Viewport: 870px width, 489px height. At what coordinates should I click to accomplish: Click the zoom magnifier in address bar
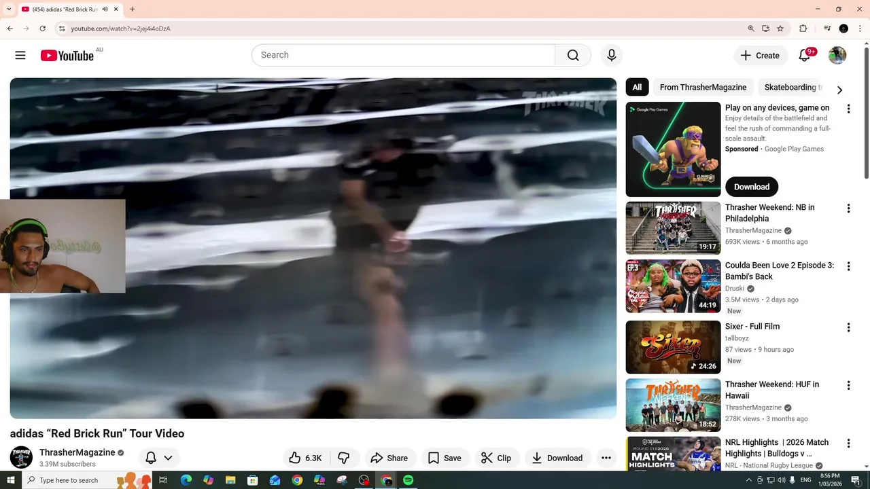point(751,29)
